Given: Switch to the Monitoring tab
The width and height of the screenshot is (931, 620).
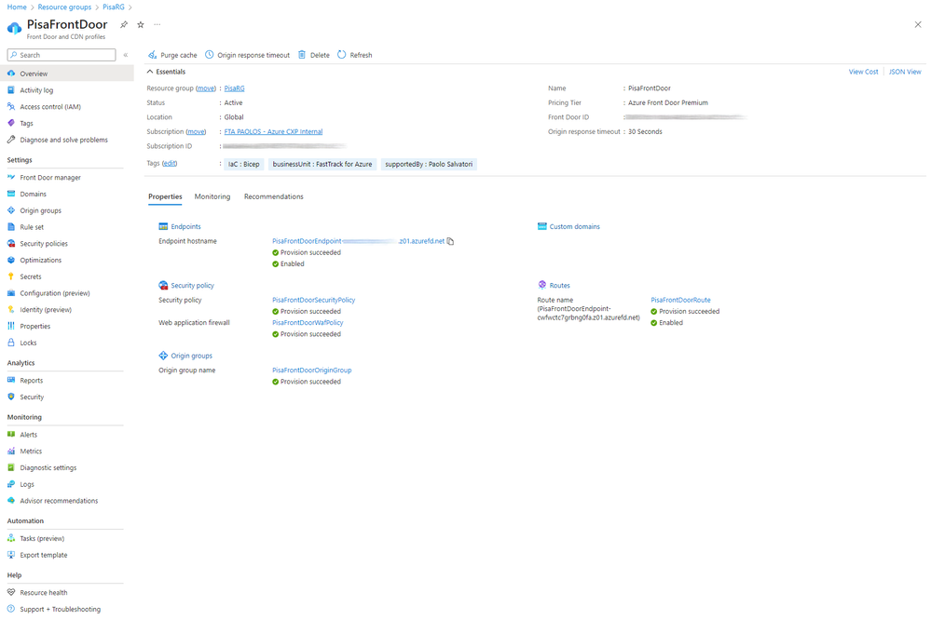Looking at the screenshot, I should pos(212,197).
